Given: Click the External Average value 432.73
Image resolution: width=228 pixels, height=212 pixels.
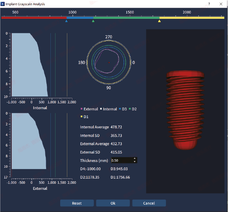Looking at the screenshot, I should coord(116,144).
